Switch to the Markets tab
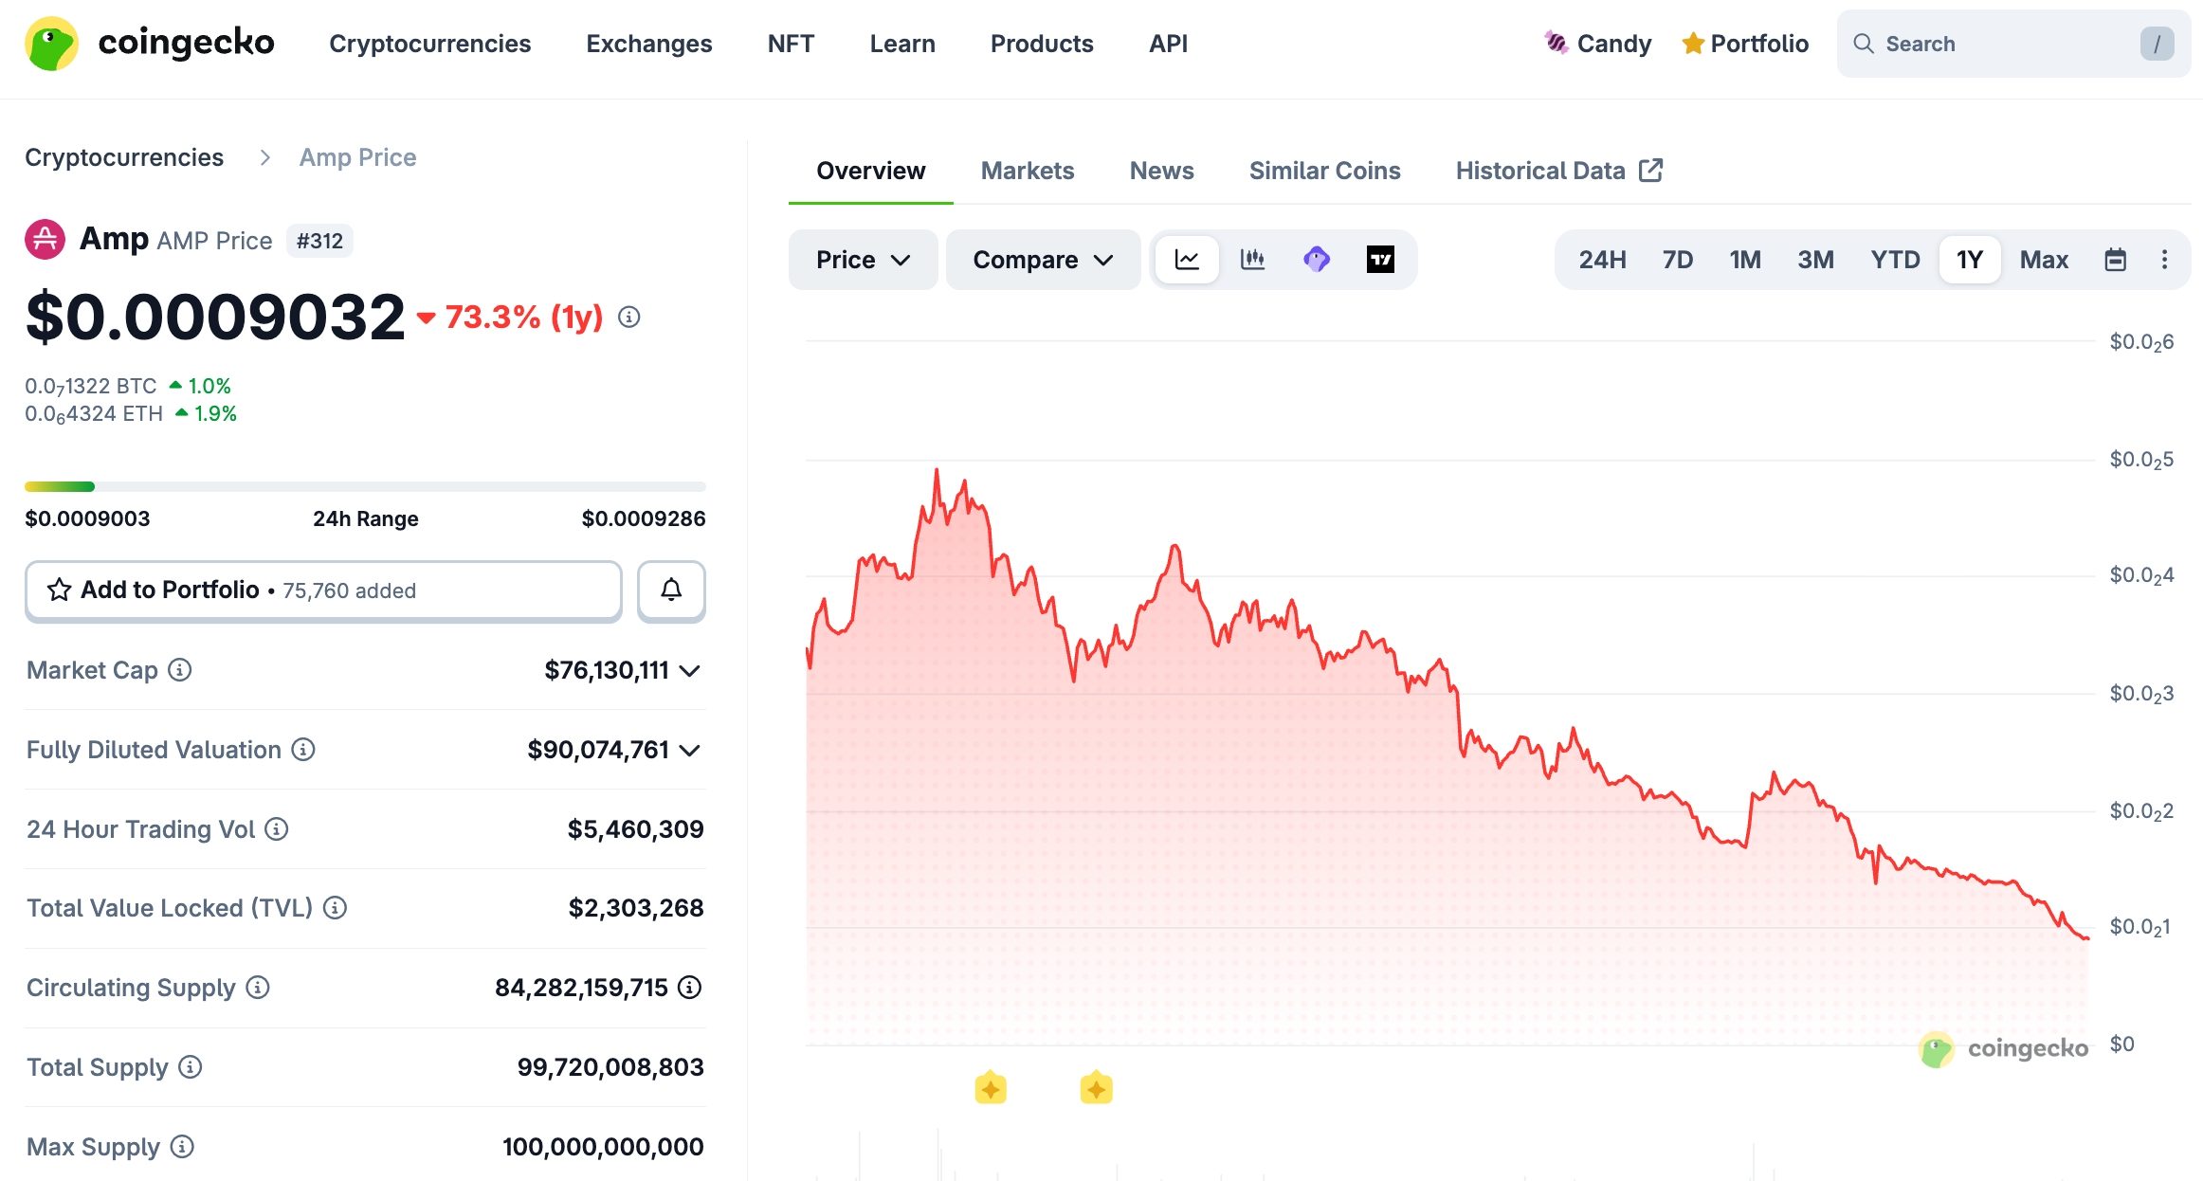Image resolution: width=2203 pixels, height=1181 pixels. pos(1028,170)
